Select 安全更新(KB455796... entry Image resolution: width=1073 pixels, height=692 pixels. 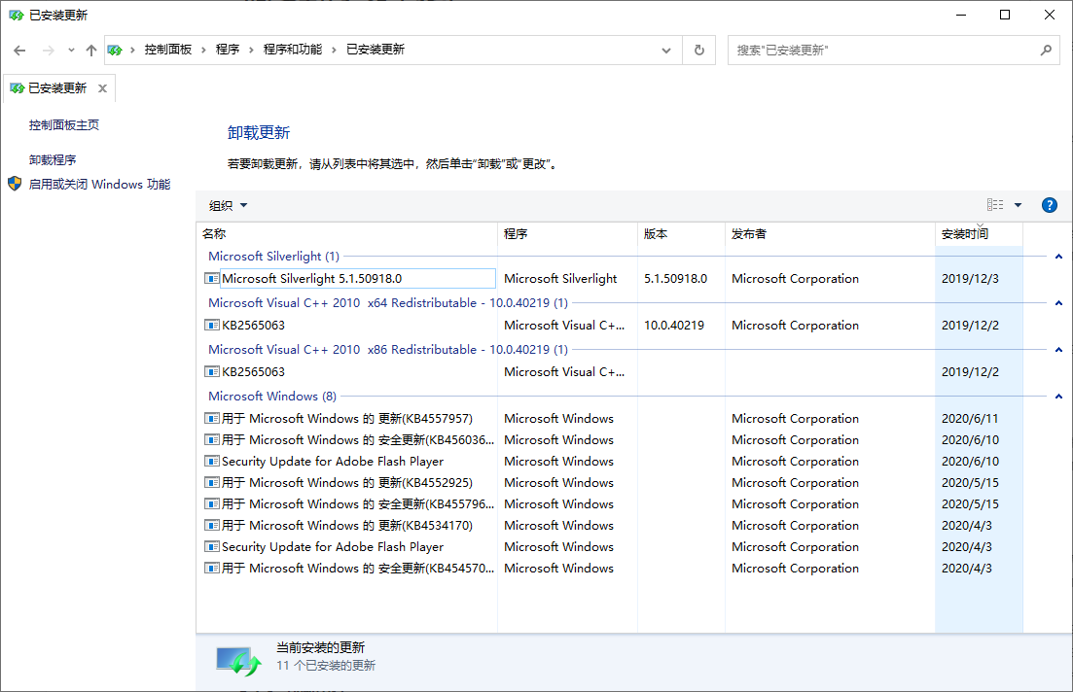(x=358, y=504)
